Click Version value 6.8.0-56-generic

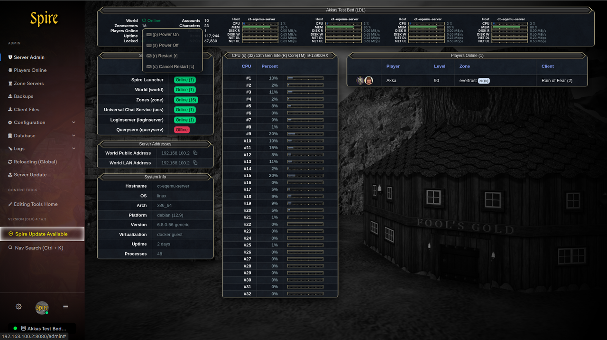[173, 225]
